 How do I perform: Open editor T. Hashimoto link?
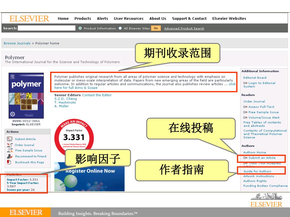[65, 102]
